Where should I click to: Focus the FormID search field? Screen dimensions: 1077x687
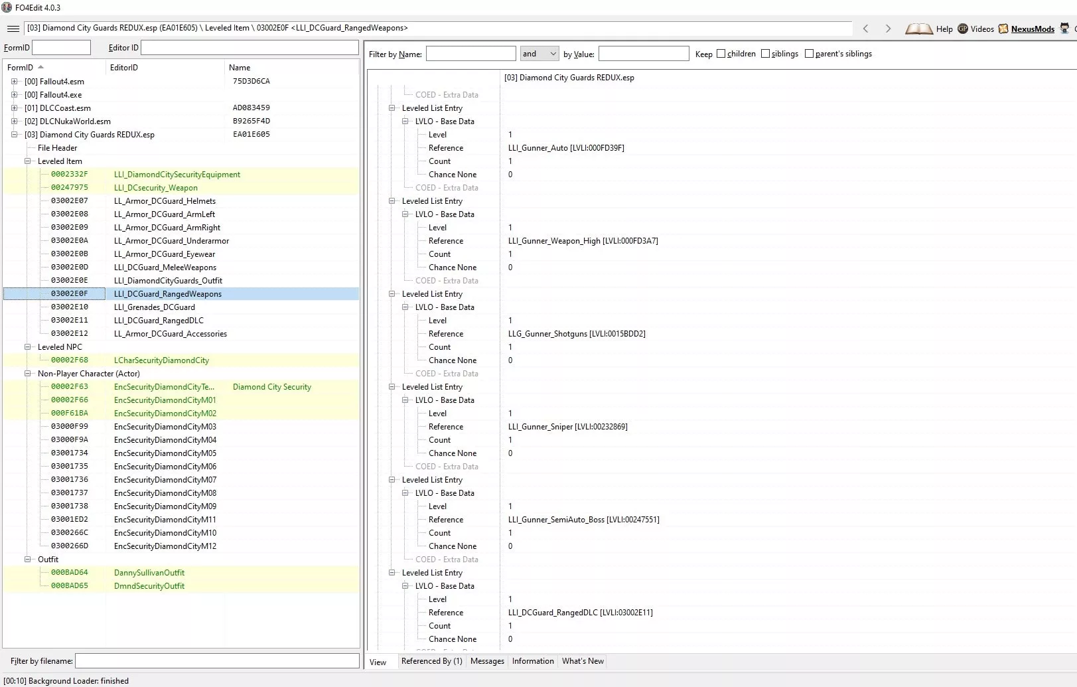(61, 48)
